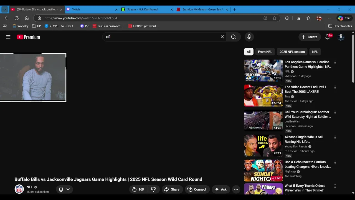Open Call Your Cardiologist video thumbnail
The height and width of the screenshot is (200, 355).
[x=263, y=121]
